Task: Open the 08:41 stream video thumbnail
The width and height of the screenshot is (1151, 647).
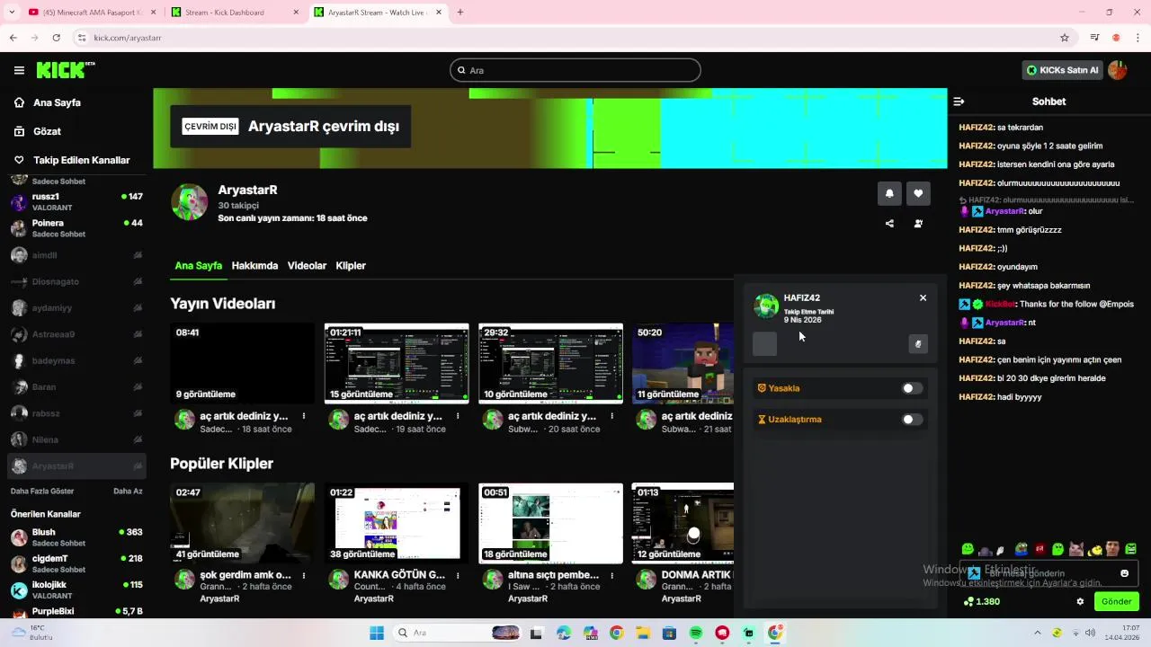Action: [x=243, y=363]
